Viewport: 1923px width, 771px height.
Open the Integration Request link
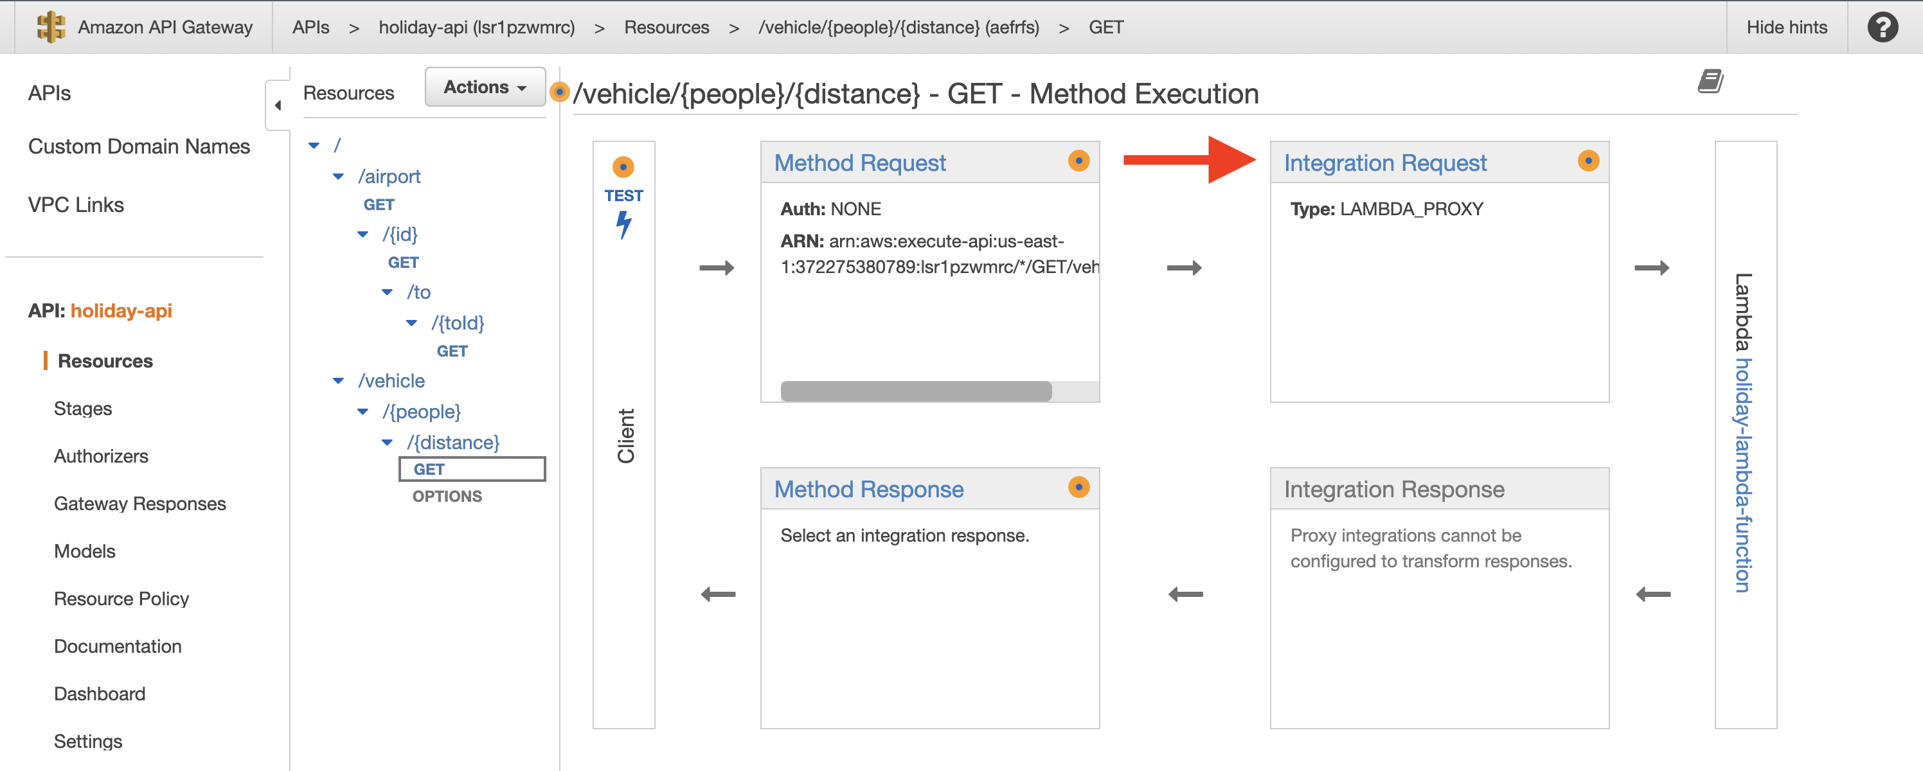1385,163
